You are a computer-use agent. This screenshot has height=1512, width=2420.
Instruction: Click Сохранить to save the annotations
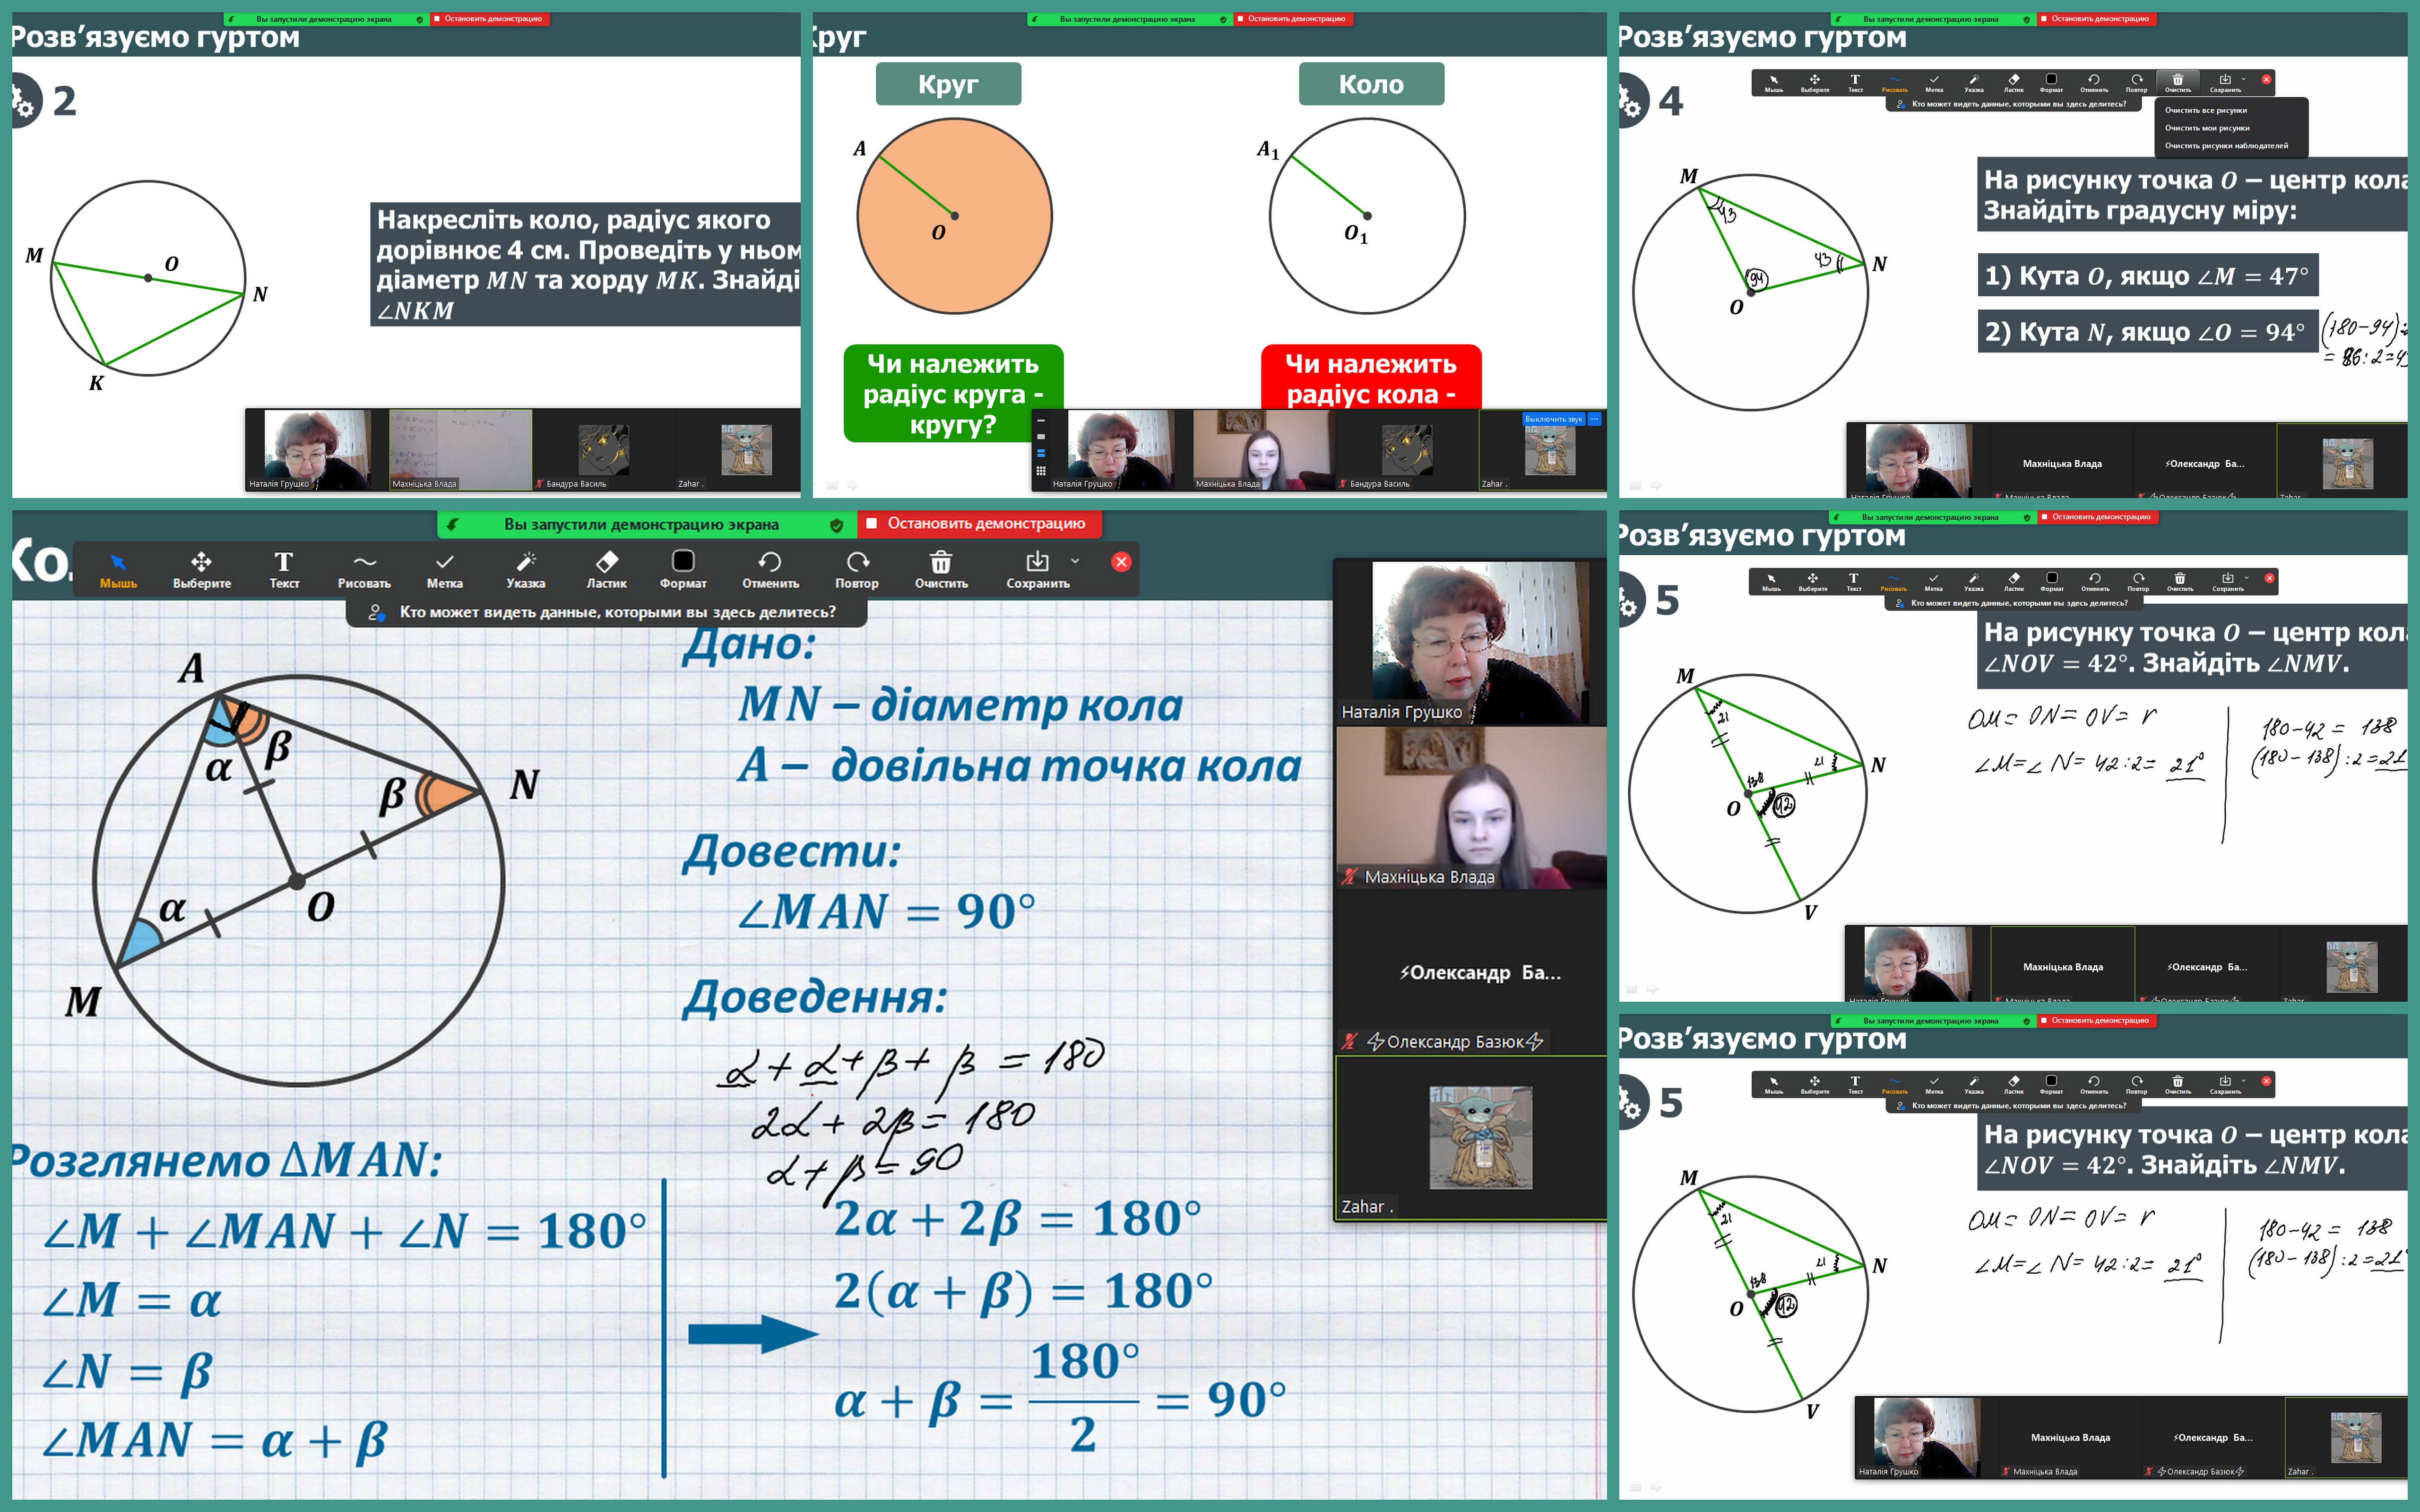point(1037,569)
